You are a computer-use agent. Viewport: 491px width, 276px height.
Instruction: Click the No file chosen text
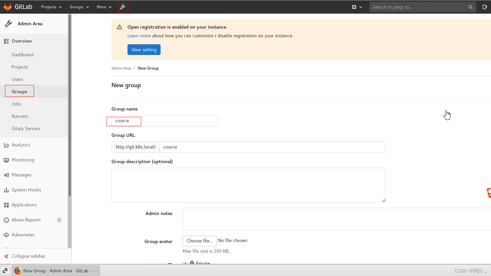coord(233,241)
